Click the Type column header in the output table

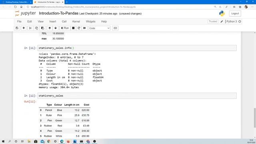pyautogui.click(x=49, y=105)
